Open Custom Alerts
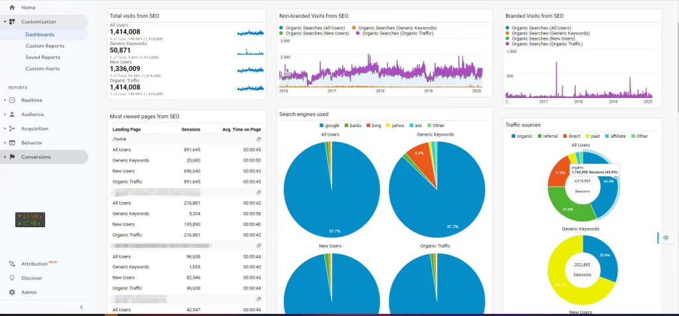 pos(42,68)
